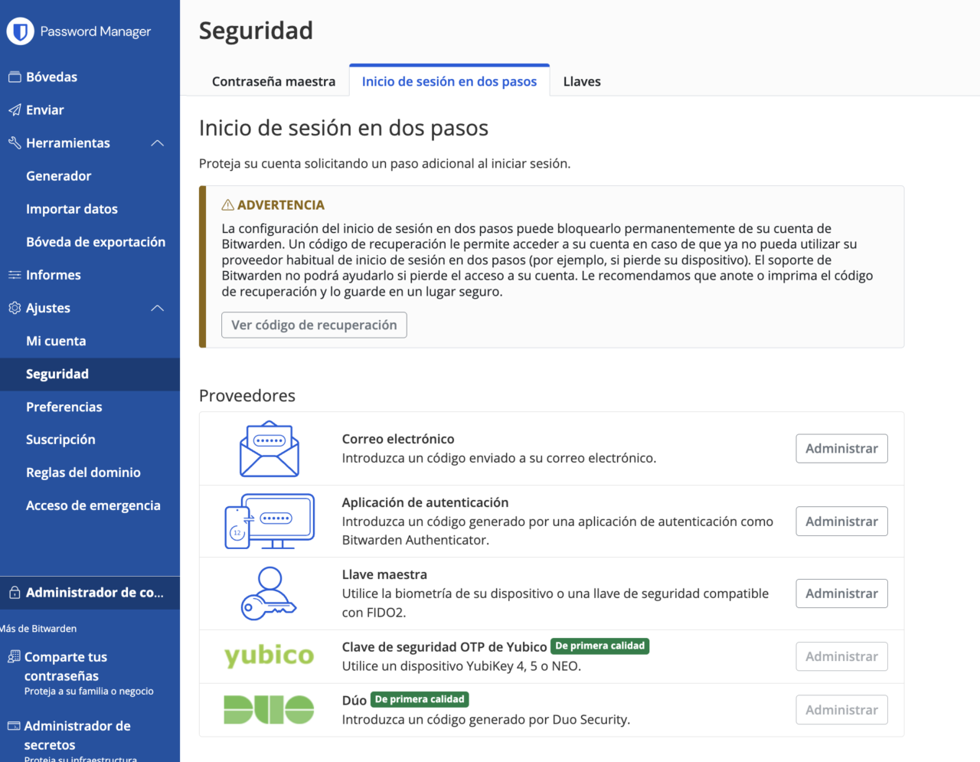Screen dimensions: 980x762
Task: Click the yubico logo
Action: point(269,656)
